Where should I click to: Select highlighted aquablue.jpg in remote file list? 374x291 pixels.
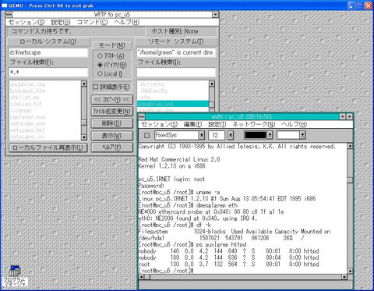tap(173, 104)
